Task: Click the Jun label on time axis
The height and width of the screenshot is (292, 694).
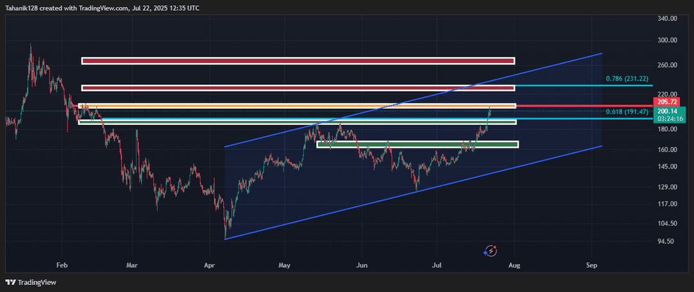Action: click(362, 266)
